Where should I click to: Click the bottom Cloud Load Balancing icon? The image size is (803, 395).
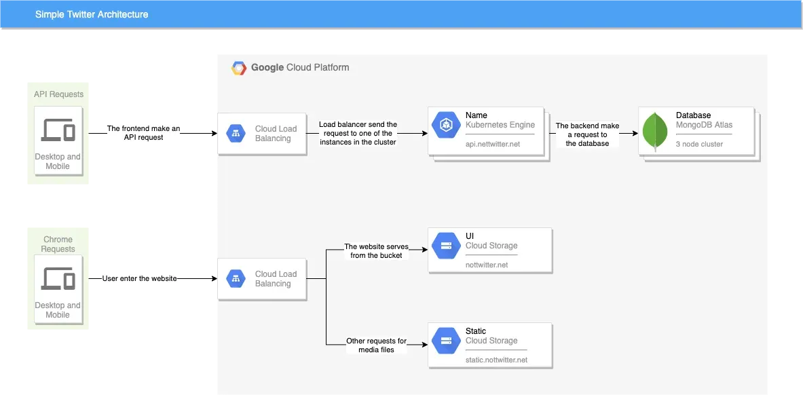pyautogui.click(x=236, y=278)
